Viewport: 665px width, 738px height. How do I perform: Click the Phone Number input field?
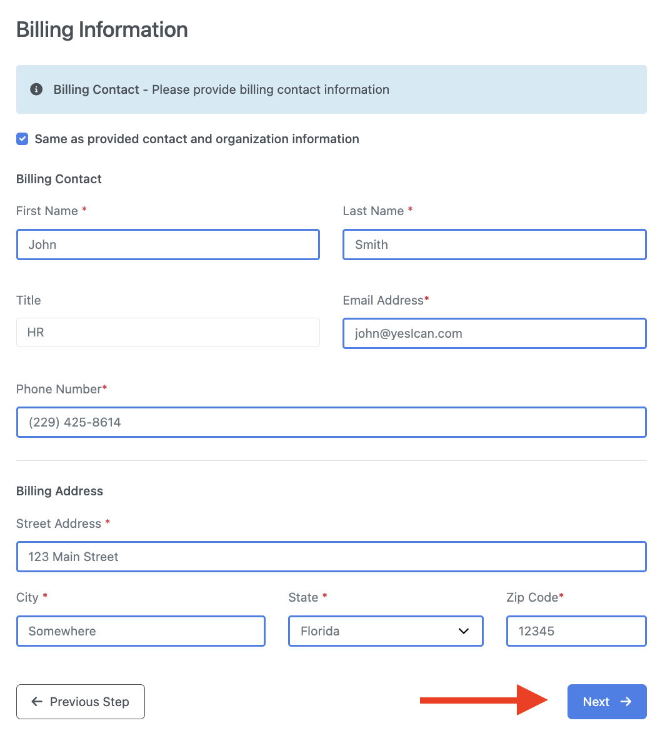331,422
